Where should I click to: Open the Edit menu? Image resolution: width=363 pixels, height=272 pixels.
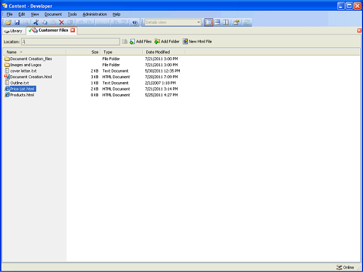(22, 14)
